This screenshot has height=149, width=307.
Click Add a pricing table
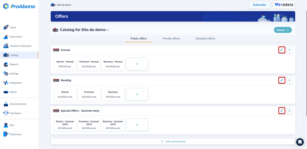click(173, 142)
